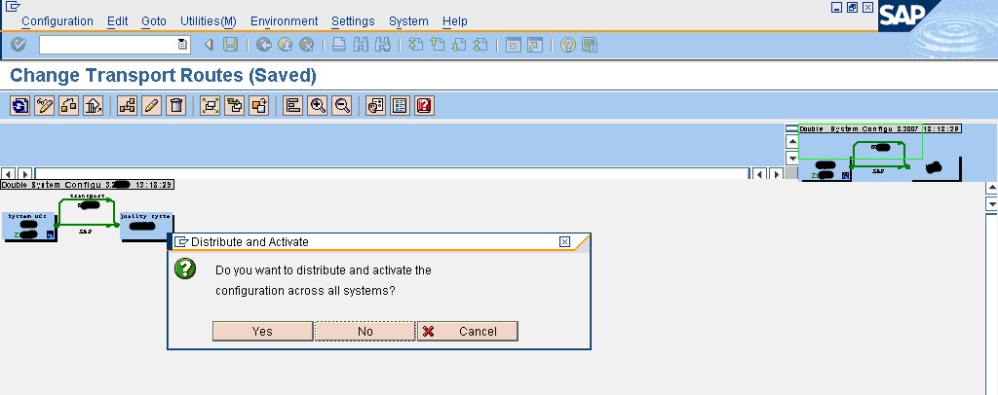Select the 'quality syste' system box in the diagram
998x395 pixels.
(146, 226)
